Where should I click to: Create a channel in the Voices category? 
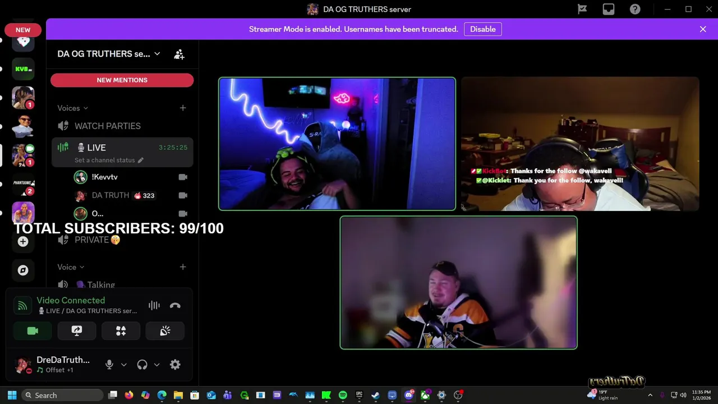point(183,108)
